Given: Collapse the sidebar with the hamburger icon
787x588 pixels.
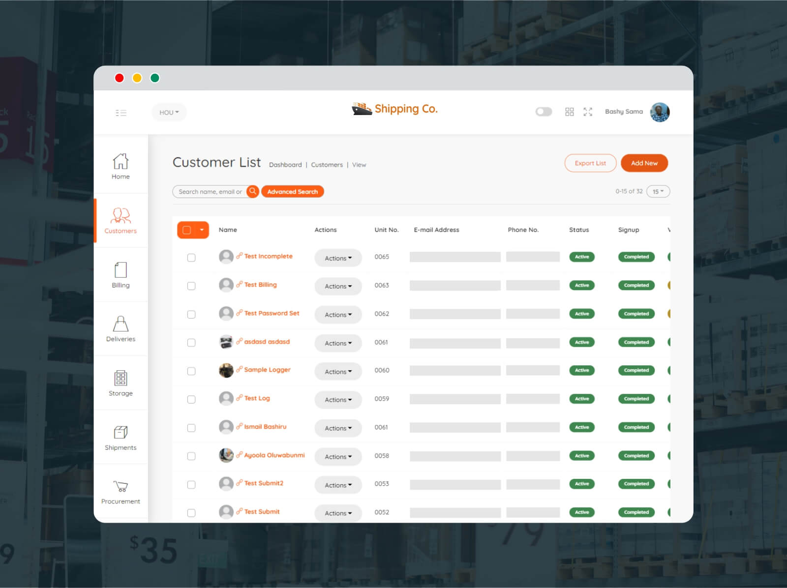Looking at the screenshot, I should tap(121, 113).
